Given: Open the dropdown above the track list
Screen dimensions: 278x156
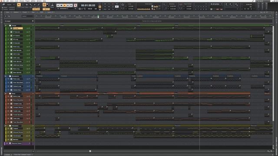Looking at the screenshot, I should tap(28, 16).
